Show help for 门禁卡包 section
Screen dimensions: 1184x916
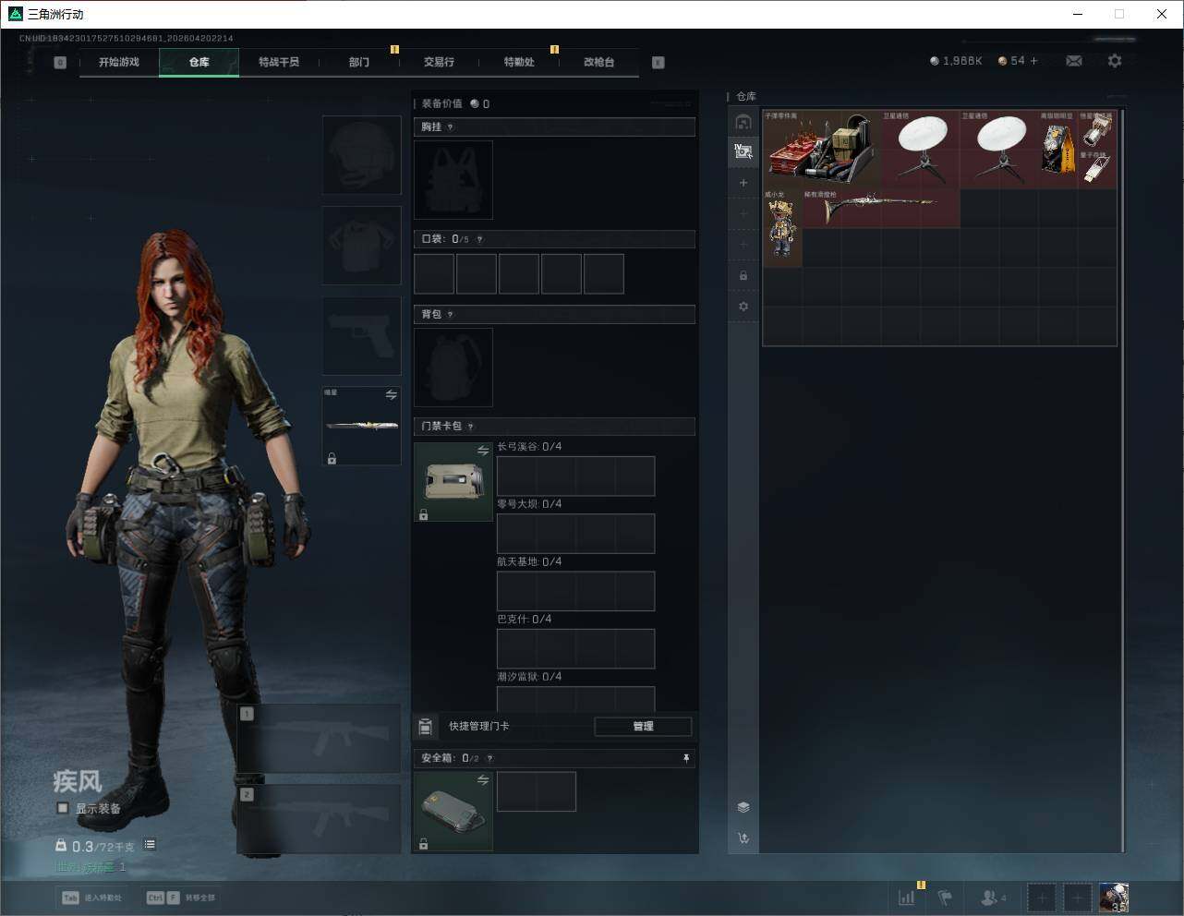pos(471,427)
